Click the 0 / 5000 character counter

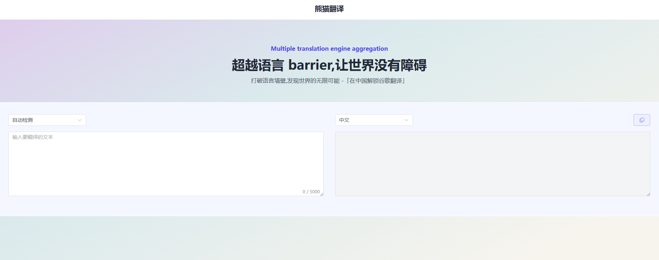point(311,192)
